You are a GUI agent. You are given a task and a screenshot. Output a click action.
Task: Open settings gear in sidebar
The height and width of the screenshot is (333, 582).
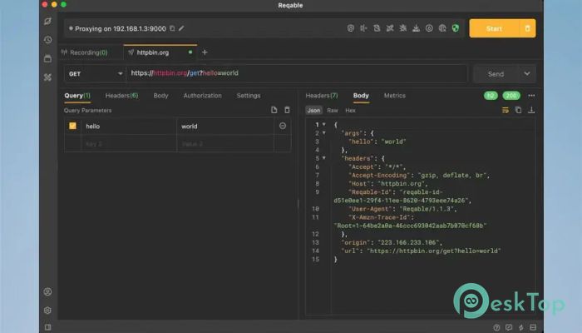coord(48,311)
